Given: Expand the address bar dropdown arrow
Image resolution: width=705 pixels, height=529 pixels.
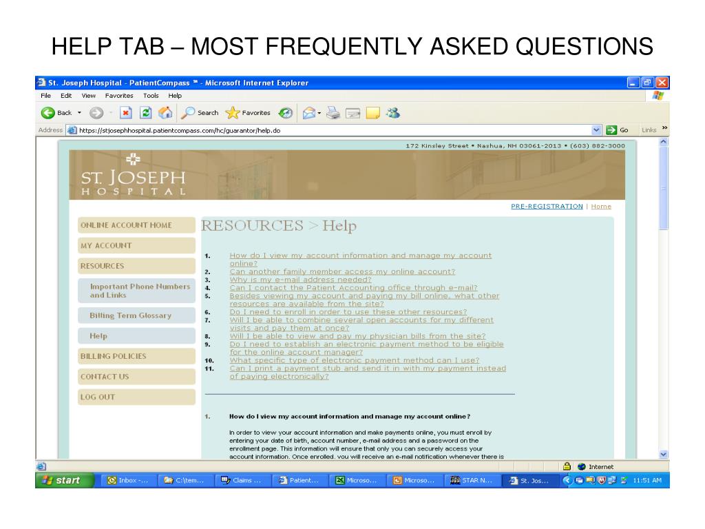Looking at the screenshot, I should point(596,130).
